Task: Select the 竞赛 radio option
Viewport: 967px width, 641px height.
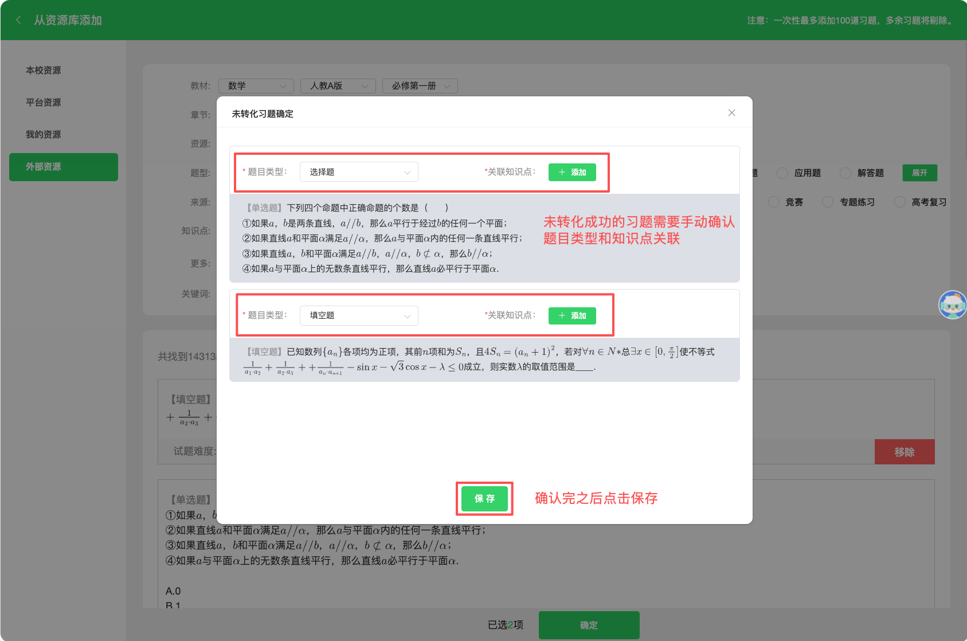Action: pos(774,202)
